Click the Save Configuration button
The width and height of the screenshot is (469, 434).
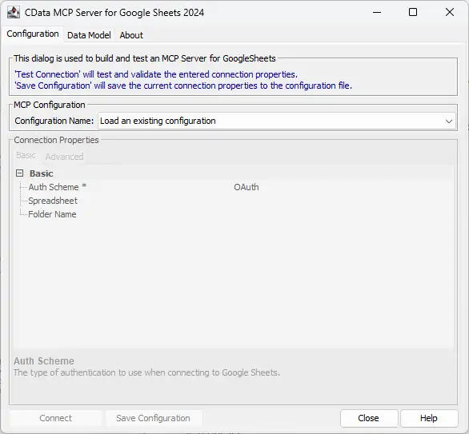153,418
